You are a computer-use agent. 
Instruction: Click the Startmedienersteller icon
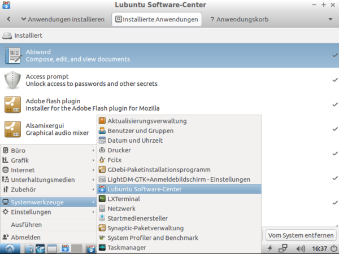(x=102, y=218)
